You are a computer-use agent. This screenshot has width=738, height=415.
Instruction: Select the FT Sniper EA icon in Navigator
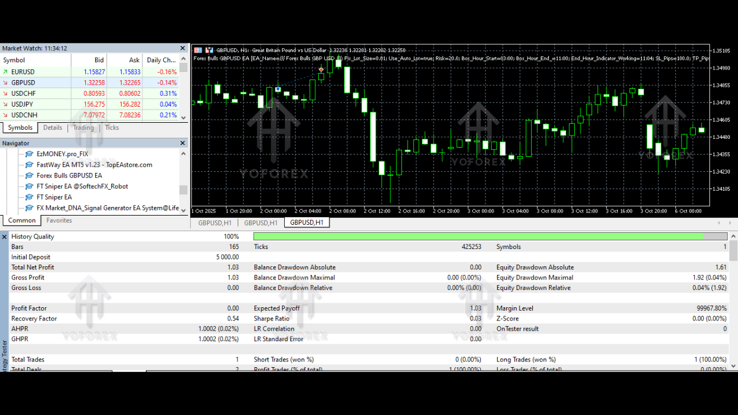click(x=29, y=197)
